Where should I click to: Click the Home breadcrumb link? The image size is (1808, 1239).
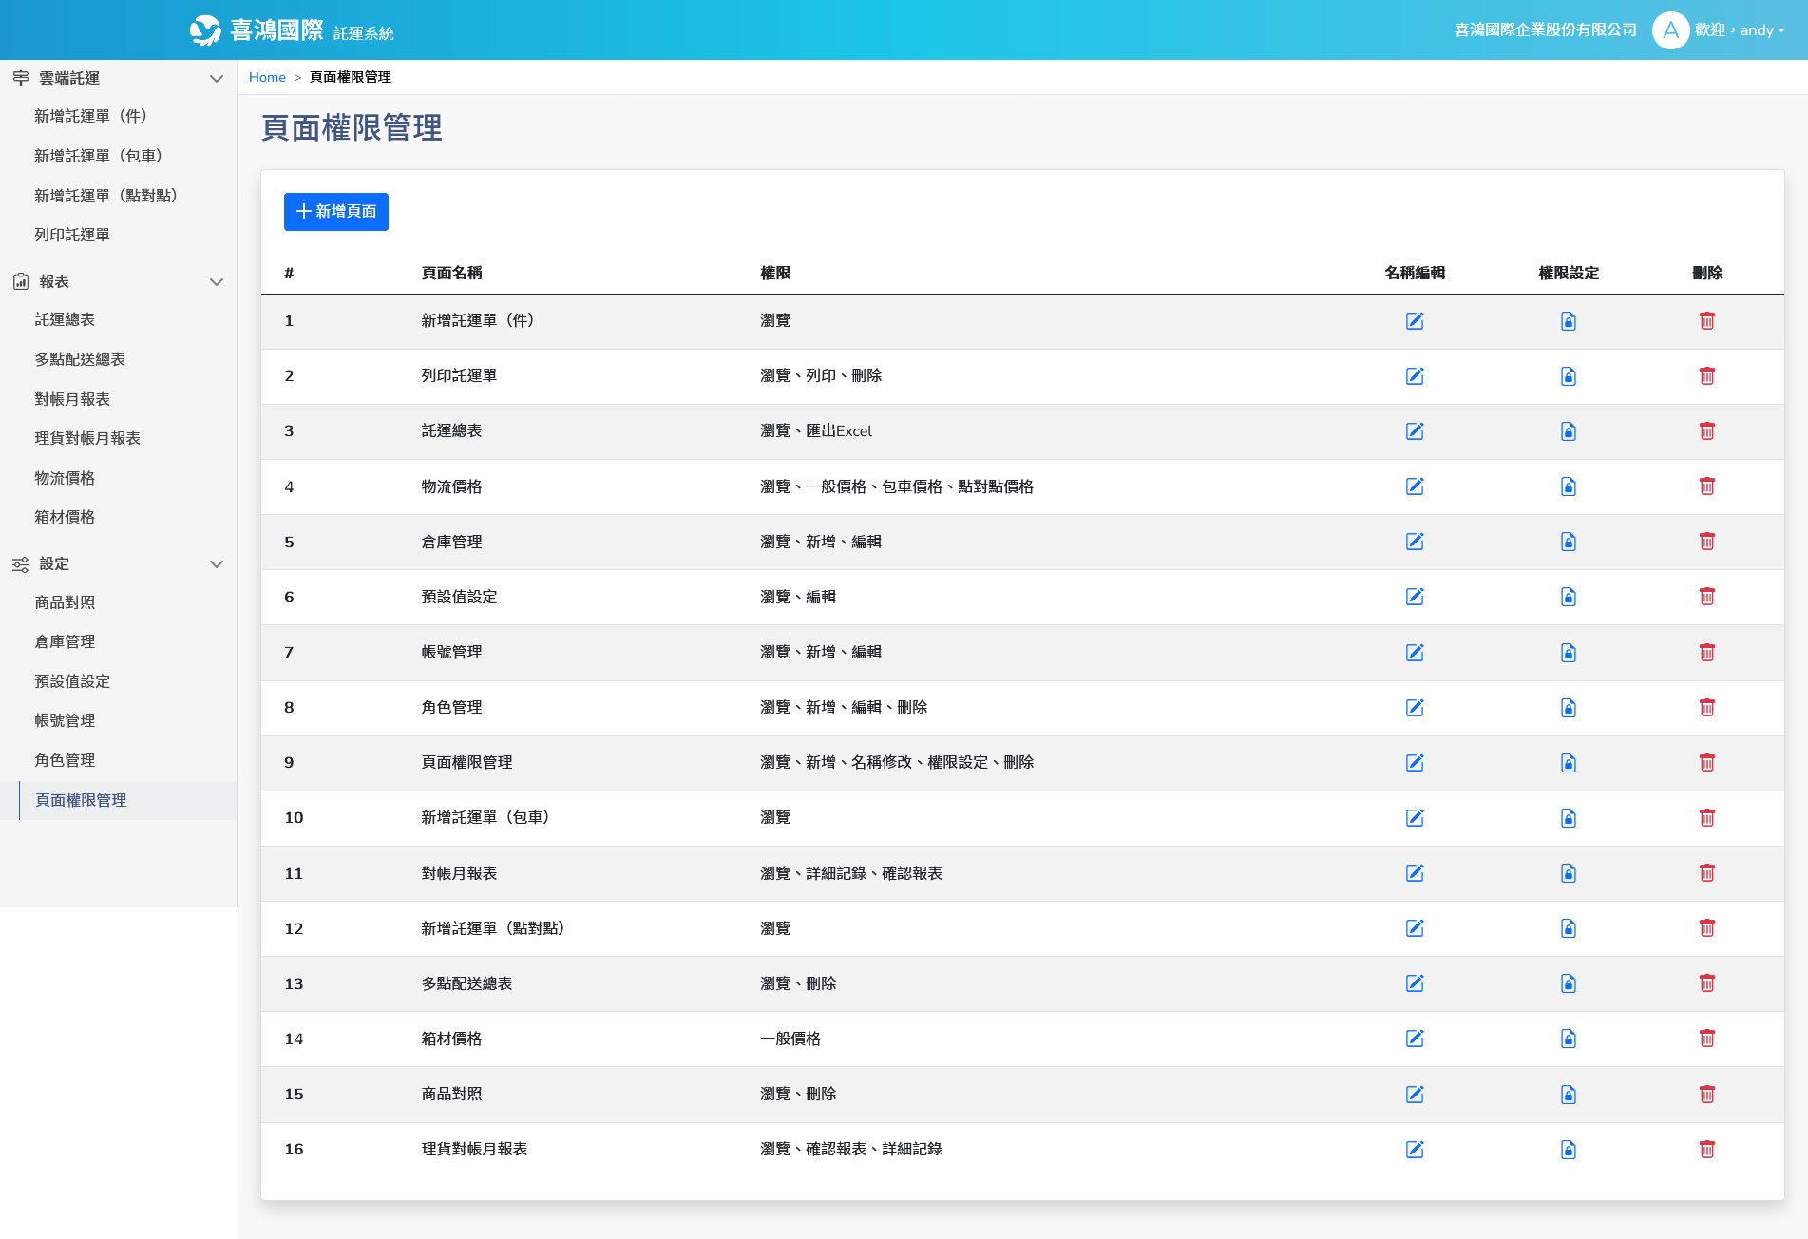point(267,77)
